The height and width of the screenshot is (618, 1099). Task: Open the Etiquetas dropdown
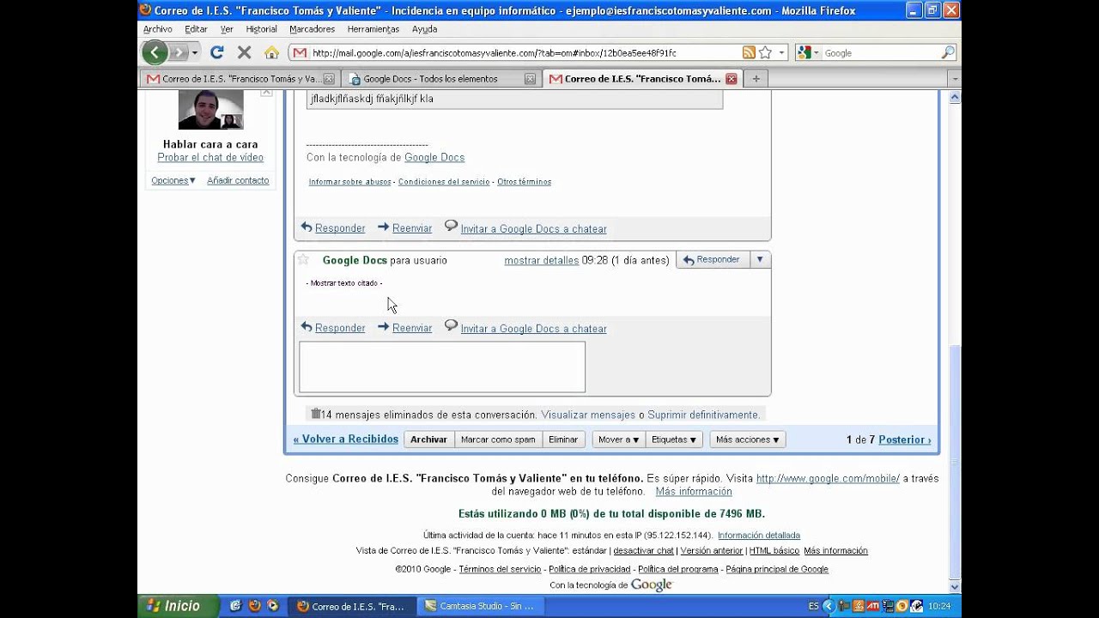tap(673, 439)
